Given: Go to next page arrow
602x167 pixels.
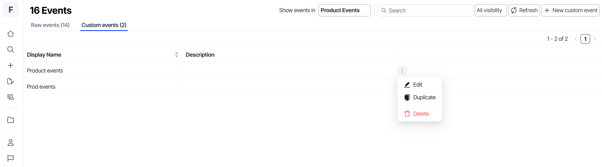Looking at the screenshot, I should click(x=595, y=39).
